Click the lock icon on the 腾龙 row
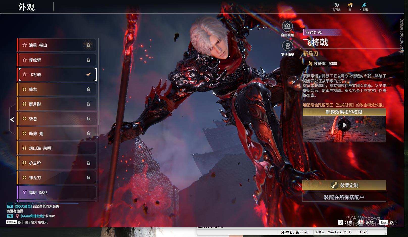 click(x=88, y=89)
